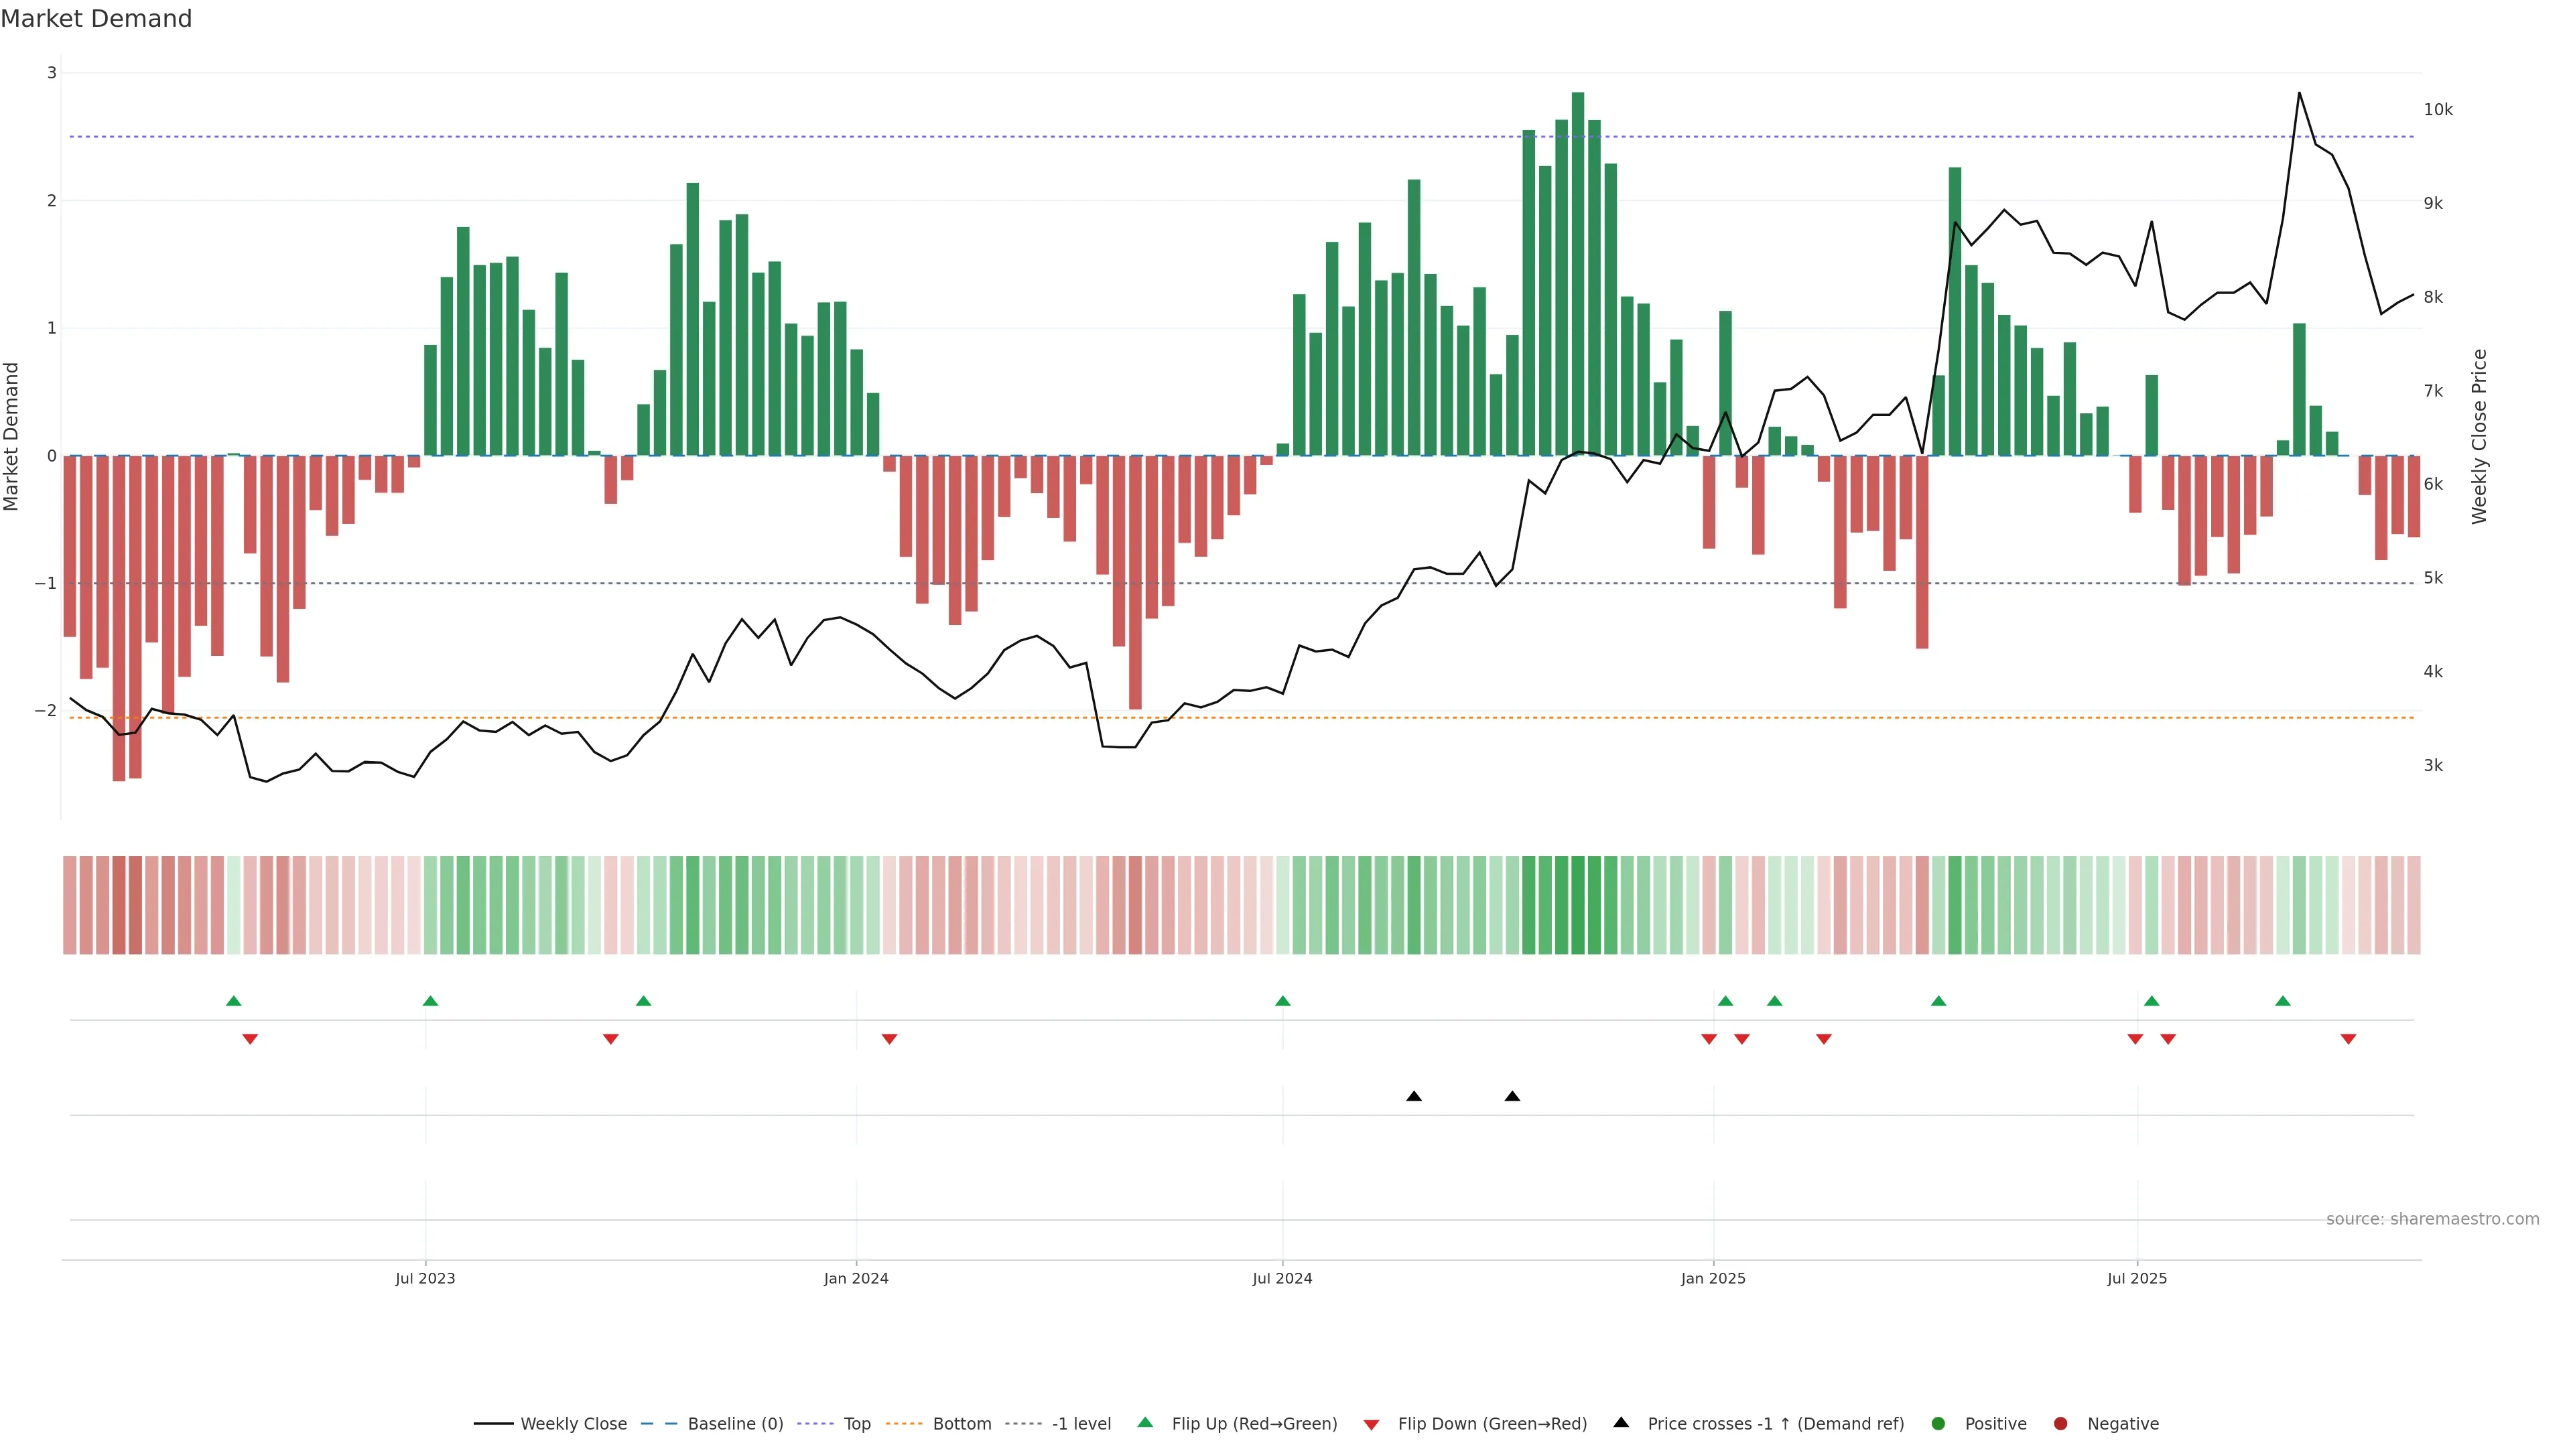
Task: Toggle Top level legend entry
Action: pos(856,1424)
